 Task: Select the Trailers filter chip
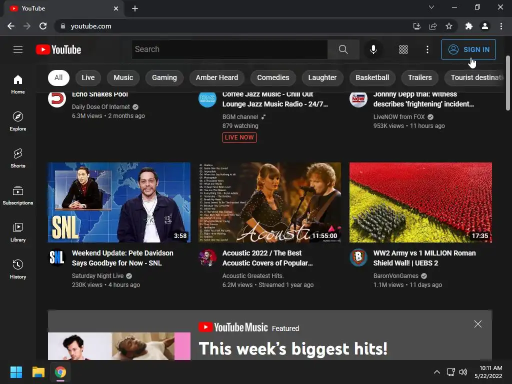point(419,77)
